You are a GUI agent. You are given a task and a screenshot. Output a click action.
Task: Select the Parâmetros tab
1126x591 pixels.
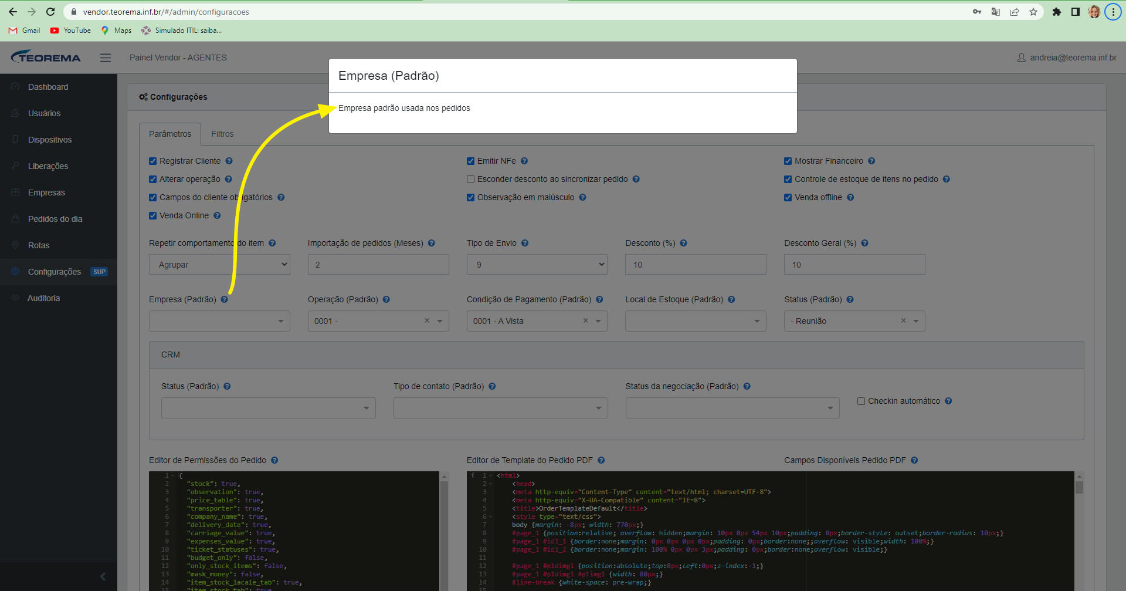click(x=170, y=134)
